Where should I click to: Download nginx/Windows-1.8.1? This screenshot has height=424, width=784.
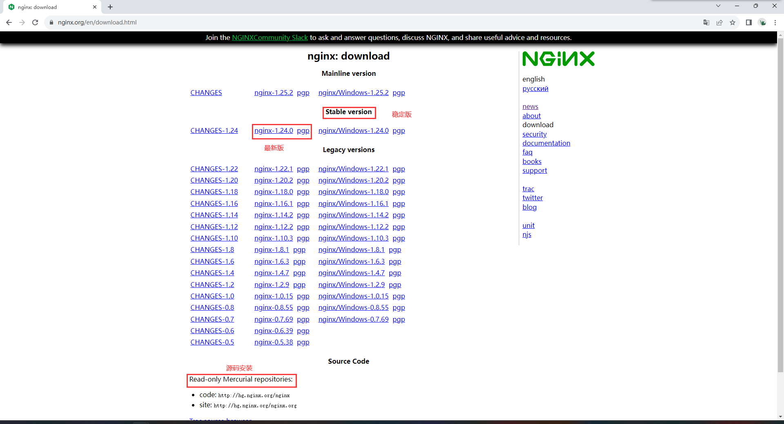pos(352,250)
